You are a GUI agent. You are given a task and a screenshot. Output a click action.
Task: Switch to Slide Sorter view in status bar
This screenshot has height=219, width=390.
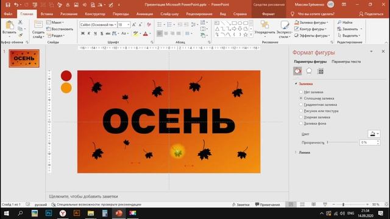[x=302, y=204]
